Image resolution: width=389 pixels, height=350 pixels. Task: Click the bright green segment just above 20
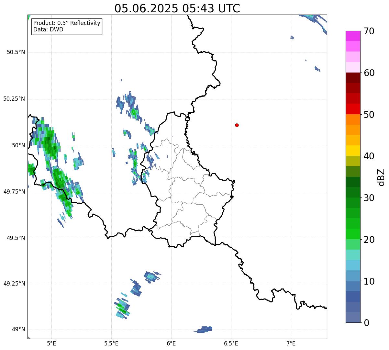coord(353,234)
